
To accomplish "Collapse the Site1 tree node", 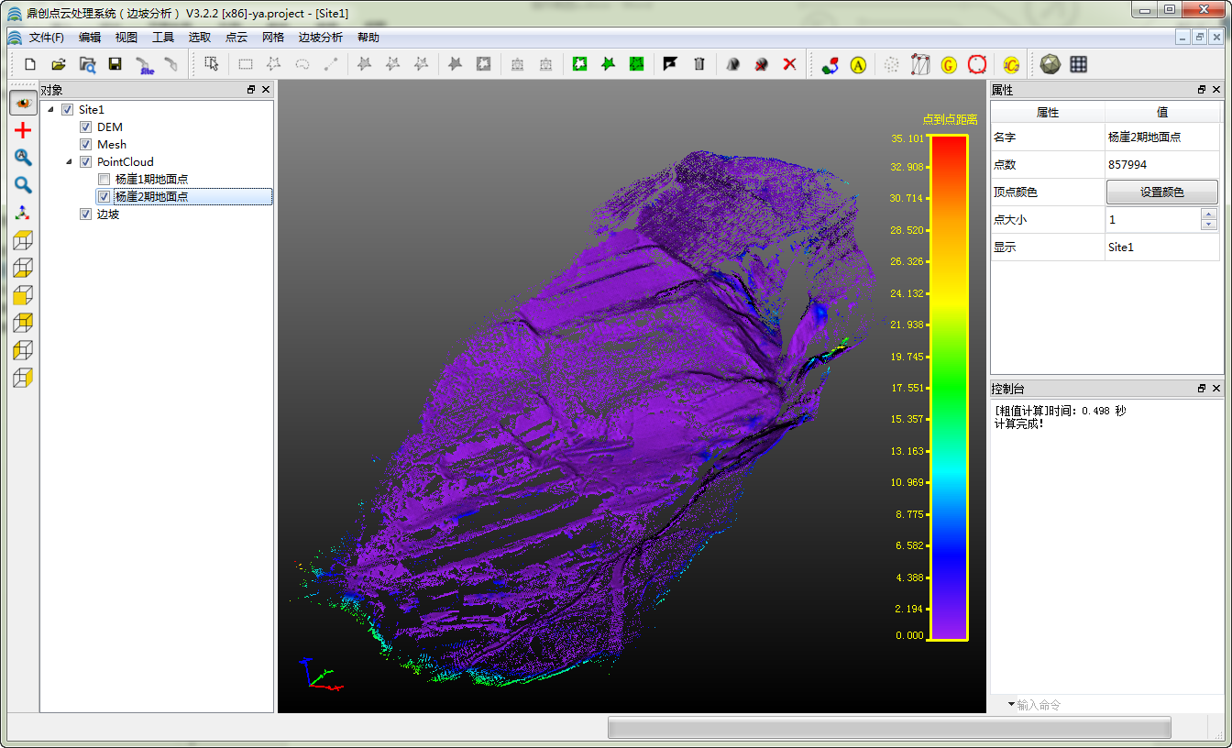I will pyautogui.click(x=50, y=110).
